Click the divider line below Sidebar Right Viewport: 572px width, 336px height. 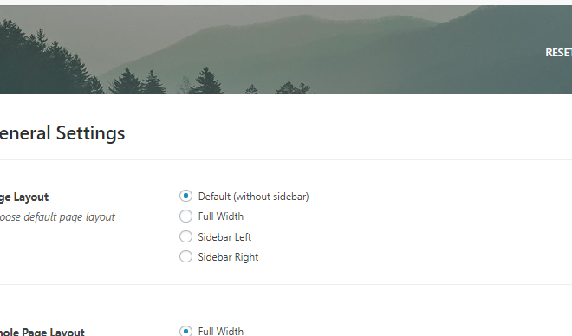[286, 284]
